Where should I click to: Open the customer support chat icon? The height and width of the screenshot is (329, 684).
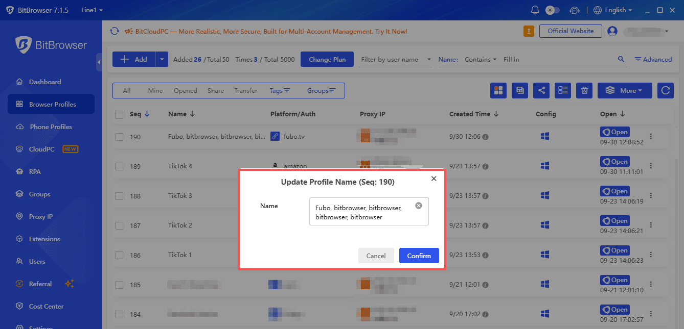(575, 10)
